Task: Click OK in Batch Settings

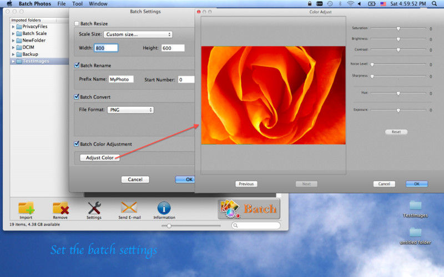Action: pos(185,179)
